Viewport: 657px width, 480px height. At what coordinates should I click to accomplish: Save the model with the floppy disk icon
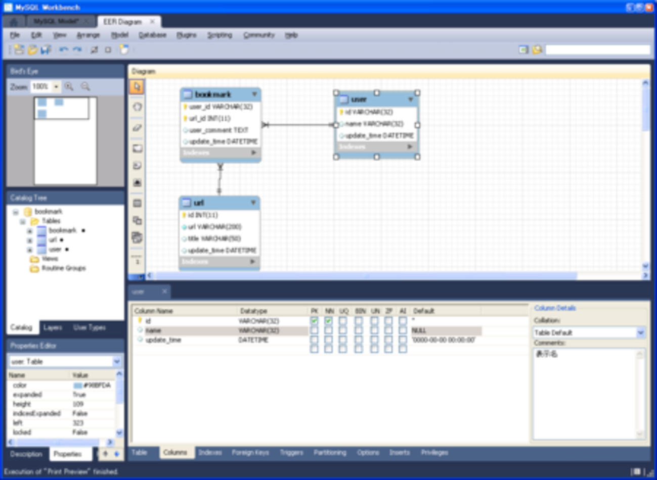click(46, 50)
